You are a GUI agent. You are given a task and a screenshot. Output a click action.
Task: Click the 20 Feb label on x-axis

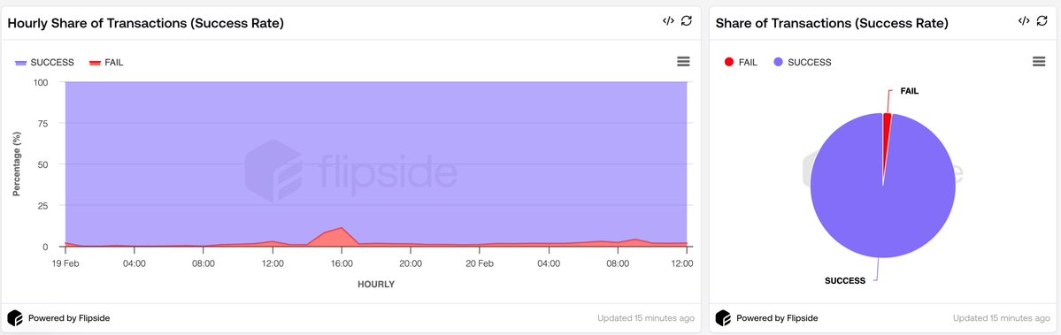coord(480,263)
